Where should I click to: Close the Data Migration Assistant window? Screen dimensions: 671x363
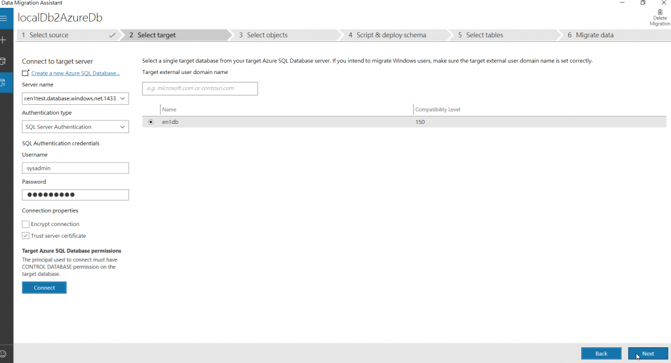pyautogui.click(x=664, y=3)
